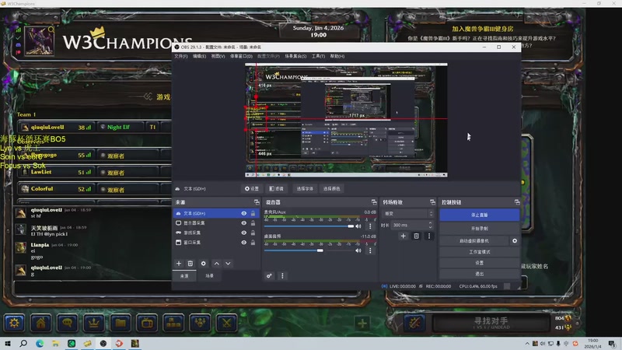
Task: Pop out the sources dock panel
Action: tap(257, 202)
